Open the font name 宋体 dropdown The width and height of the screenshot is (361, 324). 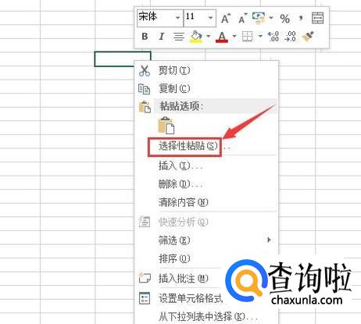click(177, 18)
